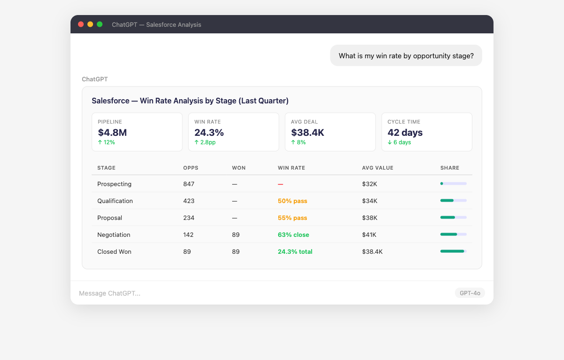This screenshot has width=564, height=360.
Task: Open the GPT-4o model selector
Action: tap(470, 293)
